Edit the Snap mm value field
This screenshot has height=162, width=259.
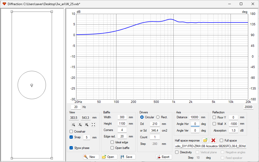tap(87, 137)
